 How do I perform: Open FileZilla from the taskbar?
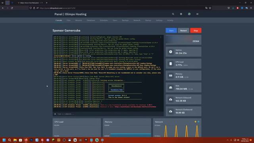pos(42,140)
